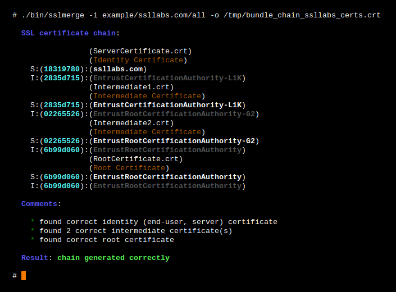Select hash '02265526' on the issuer line

[x=62, y=114]
